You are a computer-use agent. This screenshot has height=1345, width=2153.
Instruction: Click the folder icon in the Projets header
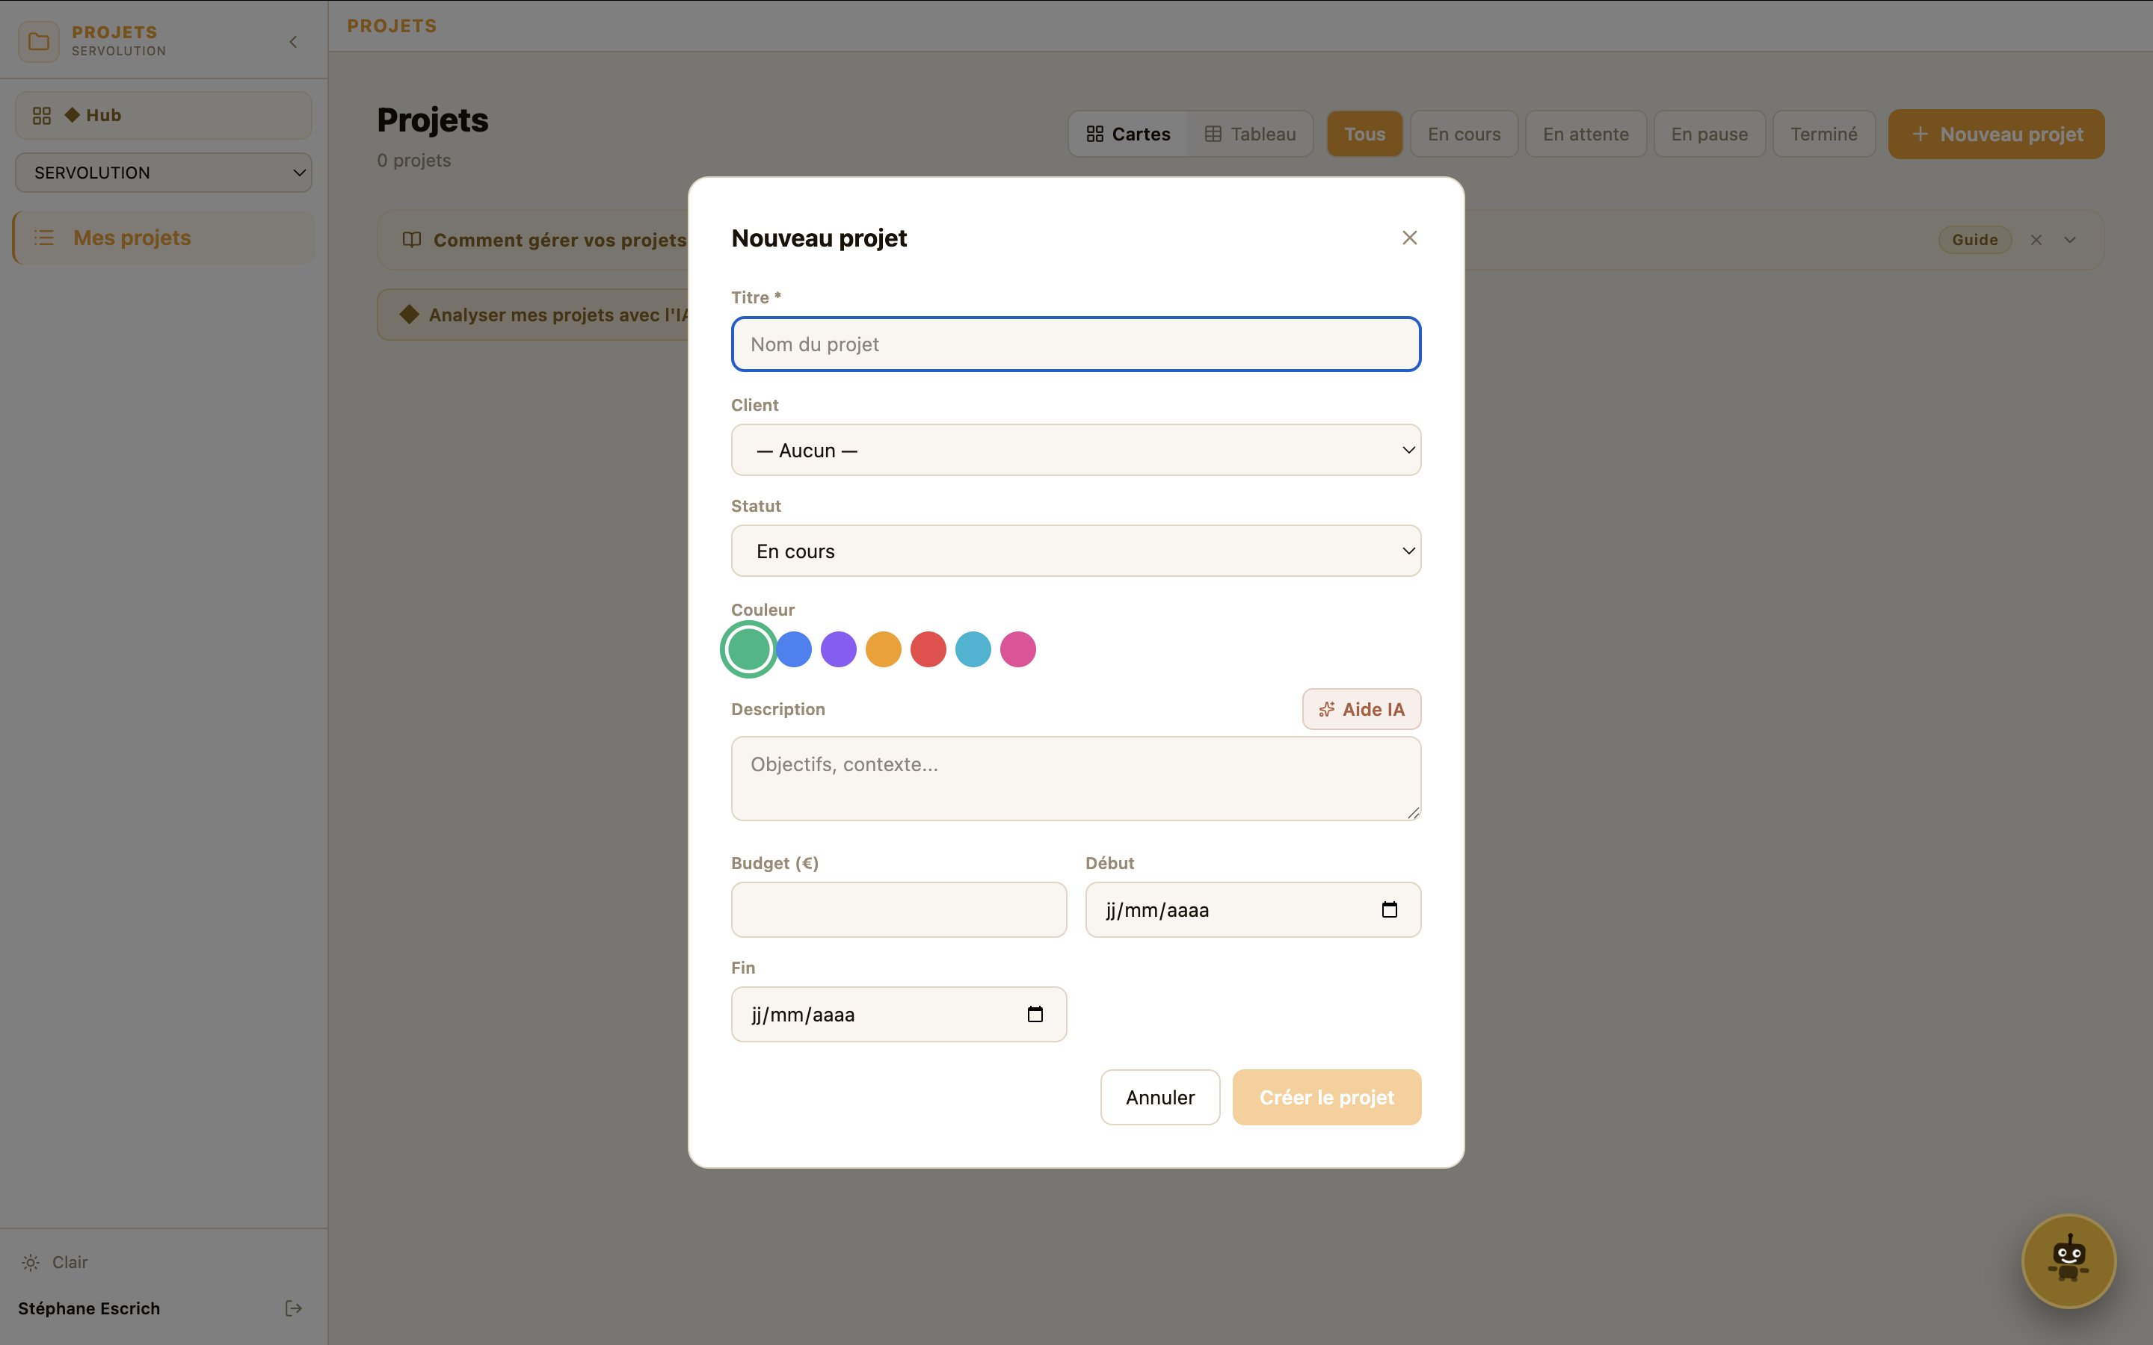pyautogui.click(x=37, y=40)
